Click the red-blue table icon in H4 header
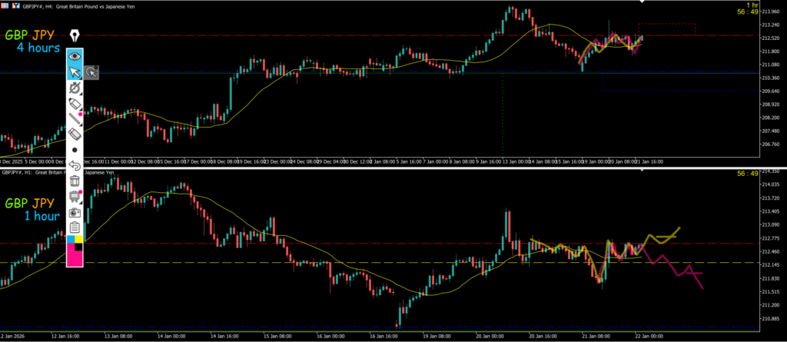This screenshot has height=342, width=787. (5, 6)
